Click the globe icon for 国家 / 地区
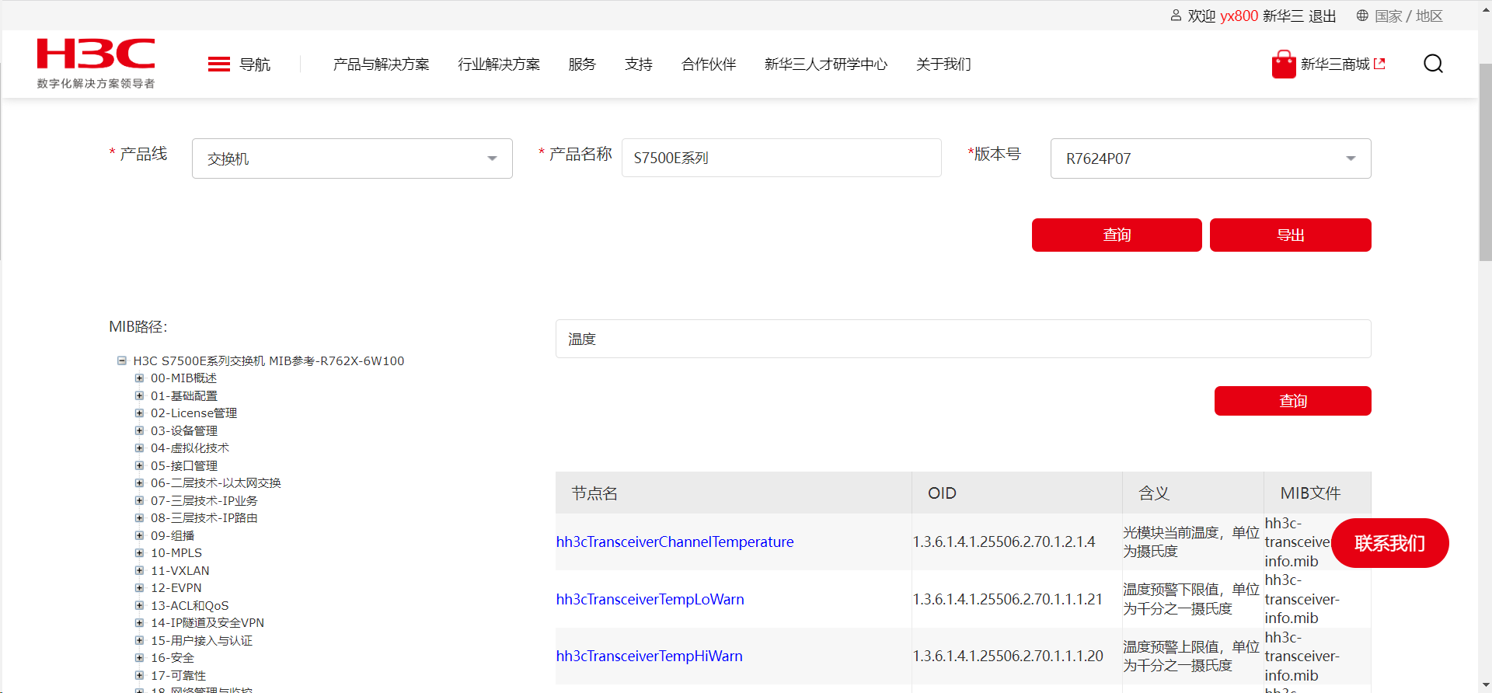Image resolution: width=1492 pixels, height=693 pixels. 1362,16
